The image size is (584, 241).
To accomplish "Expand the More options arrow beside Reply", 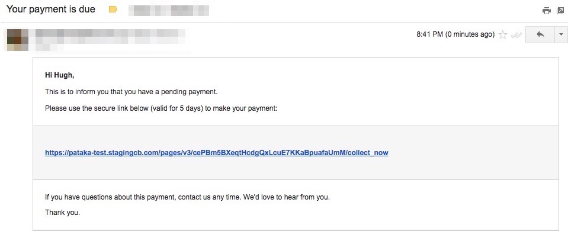I will [x=561, y=34].
